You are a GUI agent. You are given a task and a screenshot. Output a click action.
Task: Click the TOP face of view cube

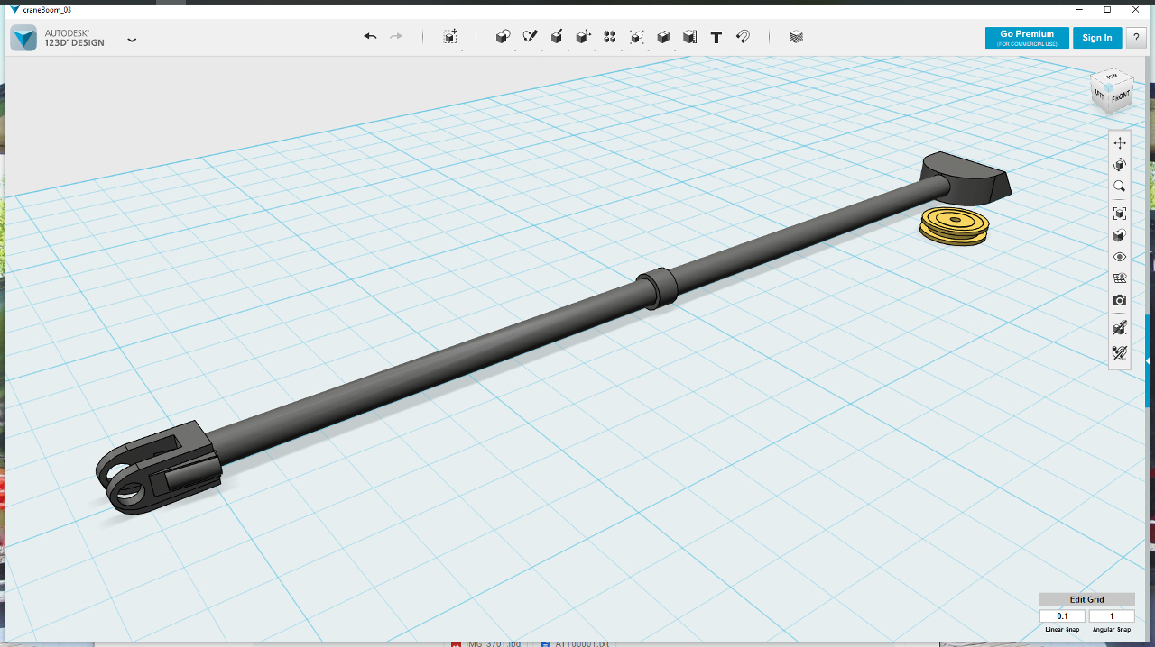1112,77
